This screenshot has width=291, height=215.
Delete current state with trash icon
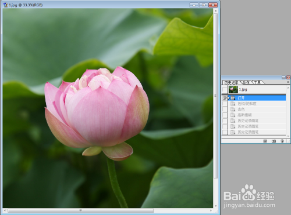click(282, 141)
